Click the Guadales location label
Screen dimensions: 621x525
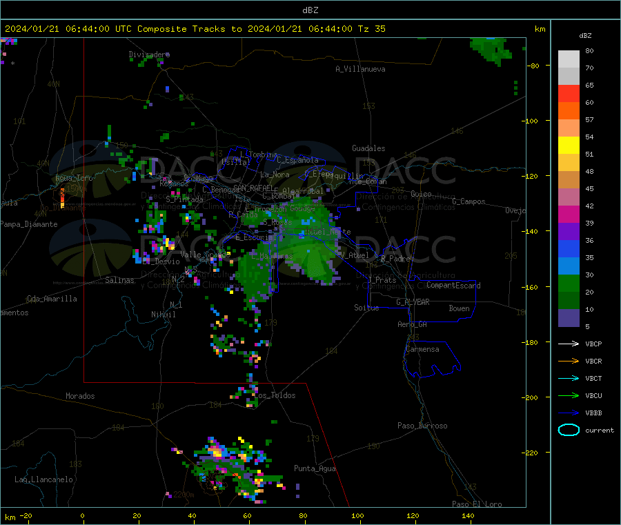[368, 148]
